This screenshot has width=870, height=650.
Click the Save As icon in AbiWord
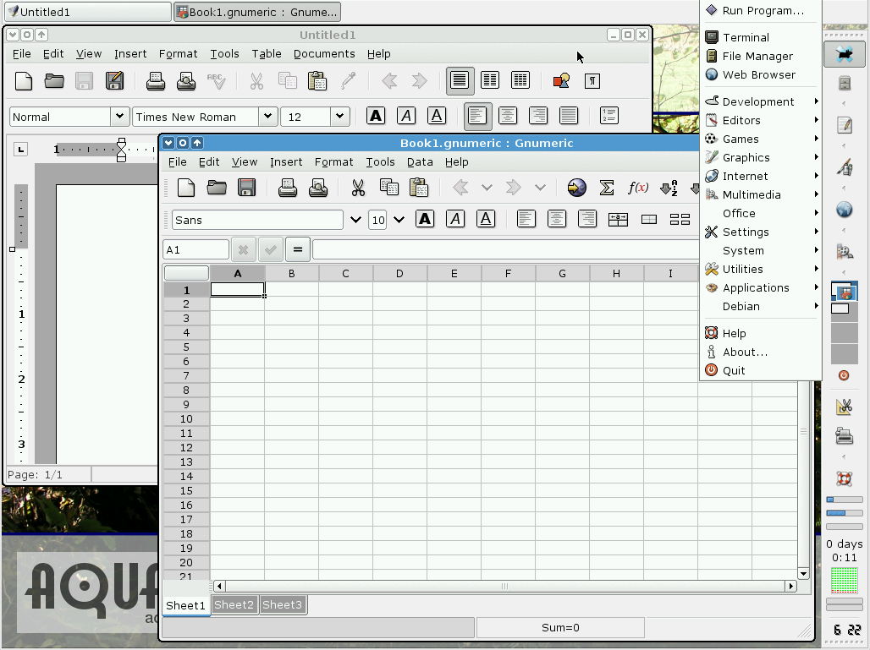(114, 81)
